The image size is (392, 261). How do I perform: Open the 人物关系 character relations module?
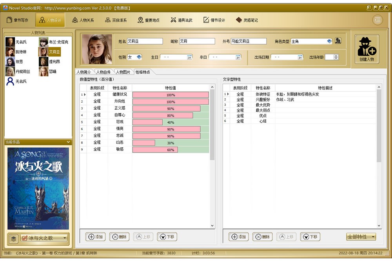tap(83, 20)
